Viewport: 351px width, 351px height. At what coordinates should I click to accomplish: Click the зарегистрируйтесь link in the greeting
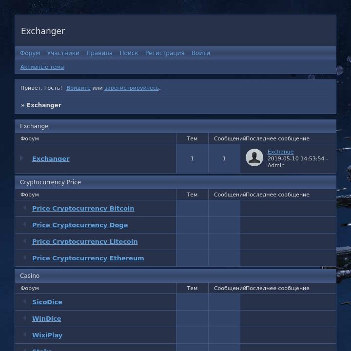(131, 88)
